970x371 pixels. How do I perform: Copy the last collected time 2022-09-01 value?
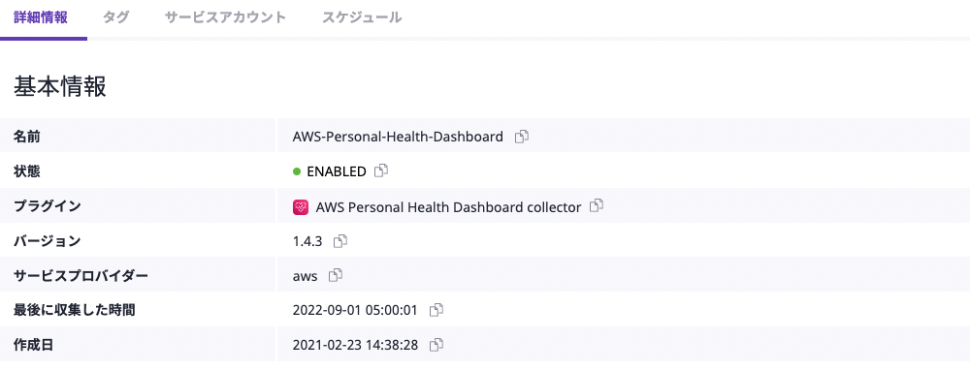tap(436, 311)
